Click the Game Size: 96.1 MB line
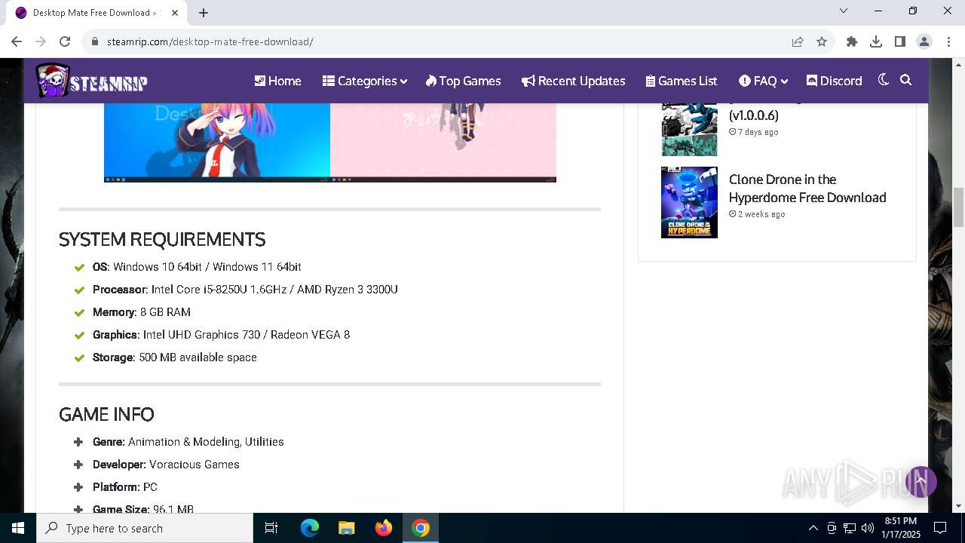Viewport: 965px width, 543px height. tap(143, 509)
